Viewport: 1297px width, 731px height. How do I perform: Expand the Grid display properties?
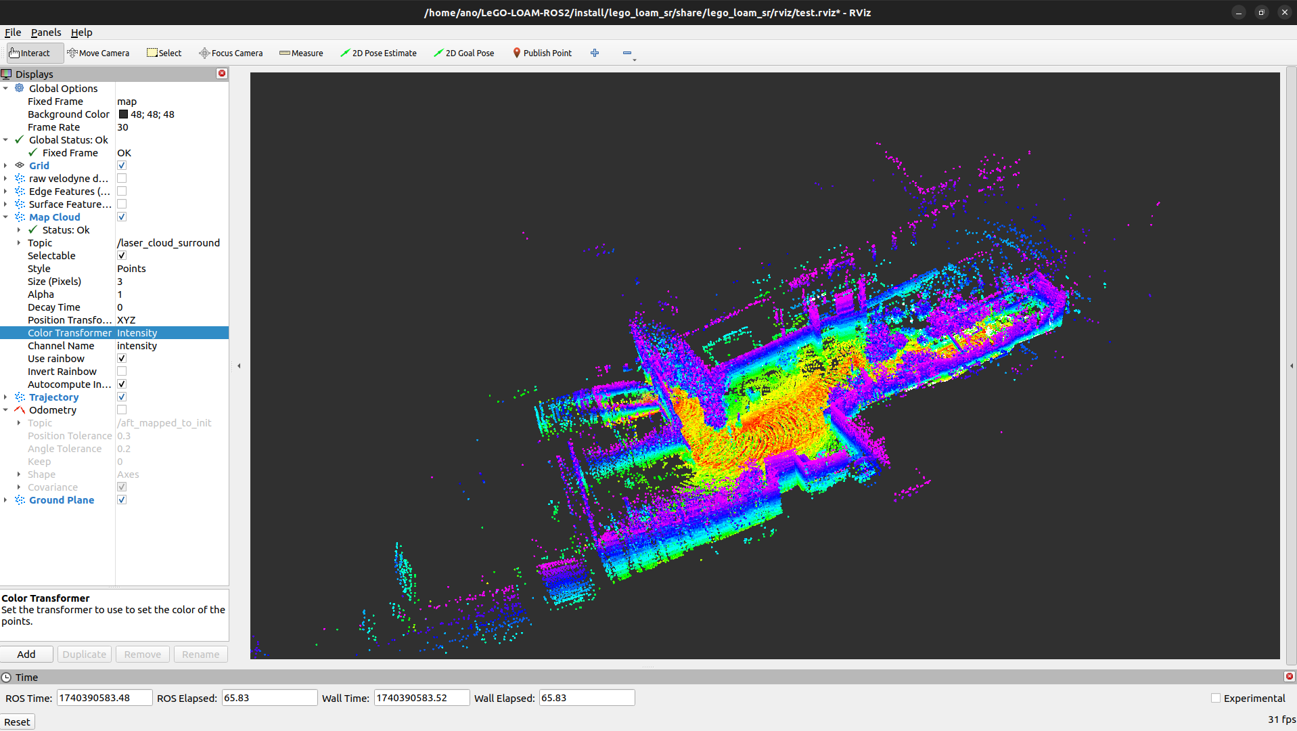click(5, 165)
